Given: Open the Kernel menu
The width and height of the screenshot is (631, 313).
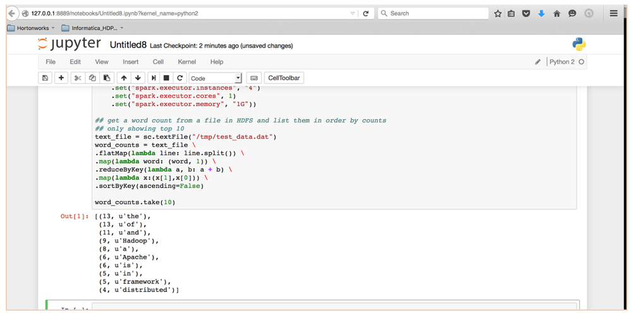Looking at the screenshot, I should (x=186, y=62).
